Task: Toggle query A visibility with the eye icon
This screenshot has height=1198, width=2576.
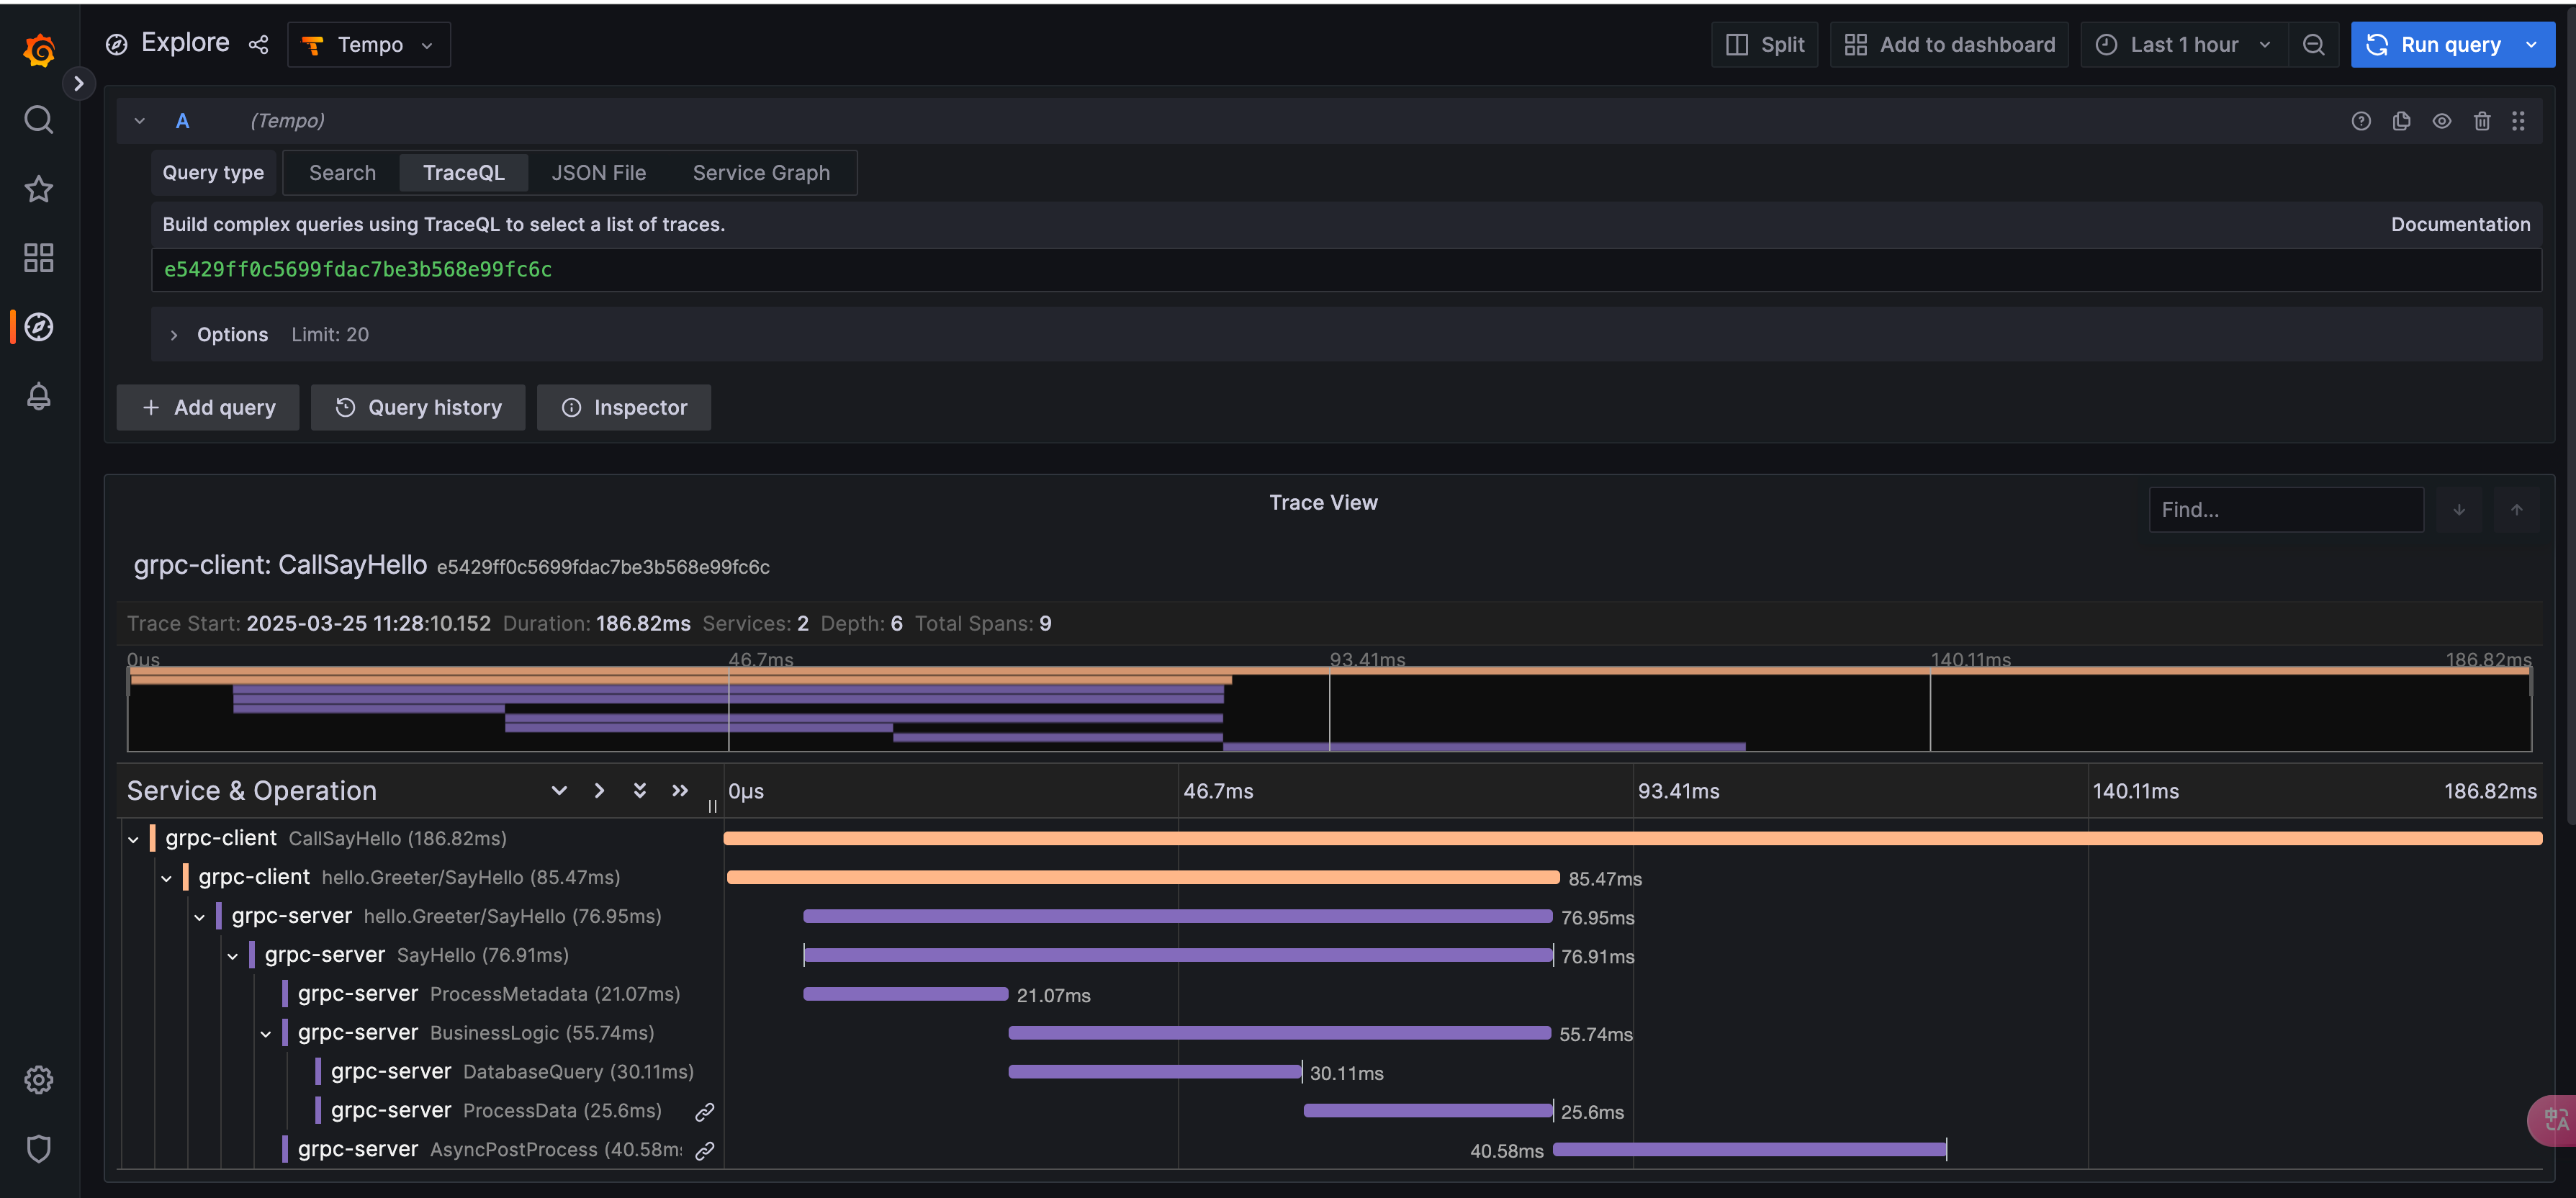Action: click(2441, 121)
